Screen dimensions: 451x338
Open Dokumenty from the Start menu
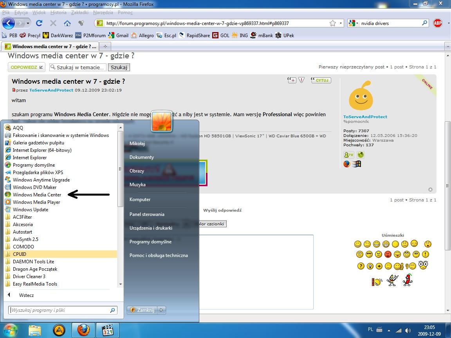(141, 157)
